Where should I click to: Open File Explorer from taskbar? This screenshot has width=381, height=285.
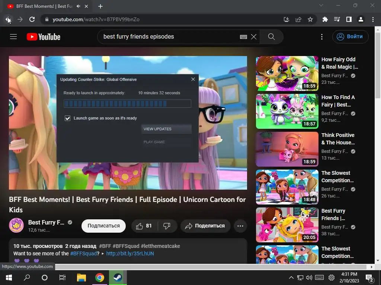(81, 278)
